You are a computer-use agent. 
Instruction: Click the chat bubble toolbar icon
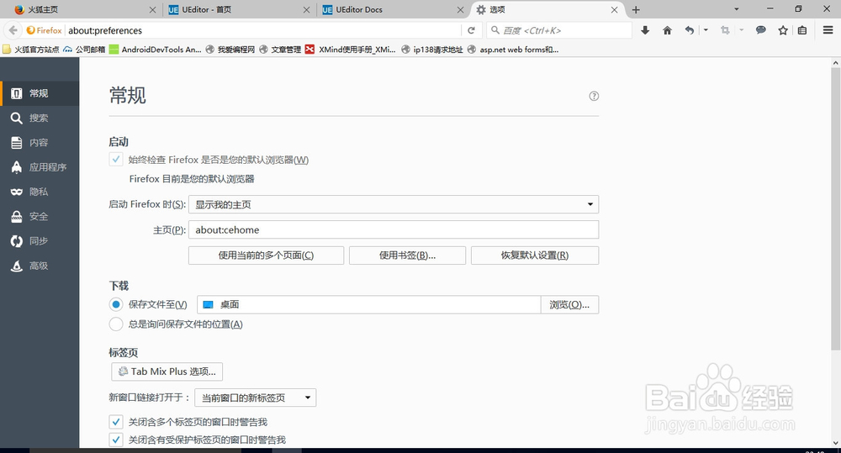pos(760,30)
